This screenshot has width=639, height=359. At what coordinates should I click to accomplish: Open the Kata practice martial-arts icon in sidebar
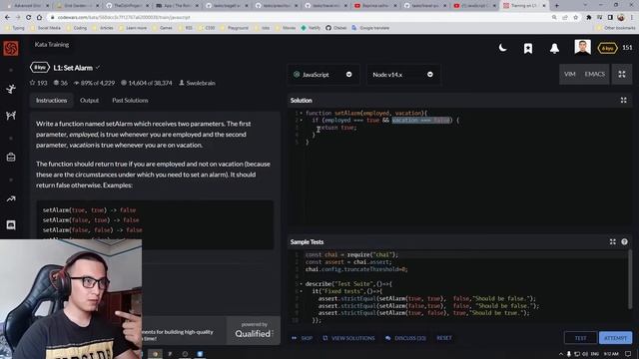pyautogui.click(x=11, y=89)
